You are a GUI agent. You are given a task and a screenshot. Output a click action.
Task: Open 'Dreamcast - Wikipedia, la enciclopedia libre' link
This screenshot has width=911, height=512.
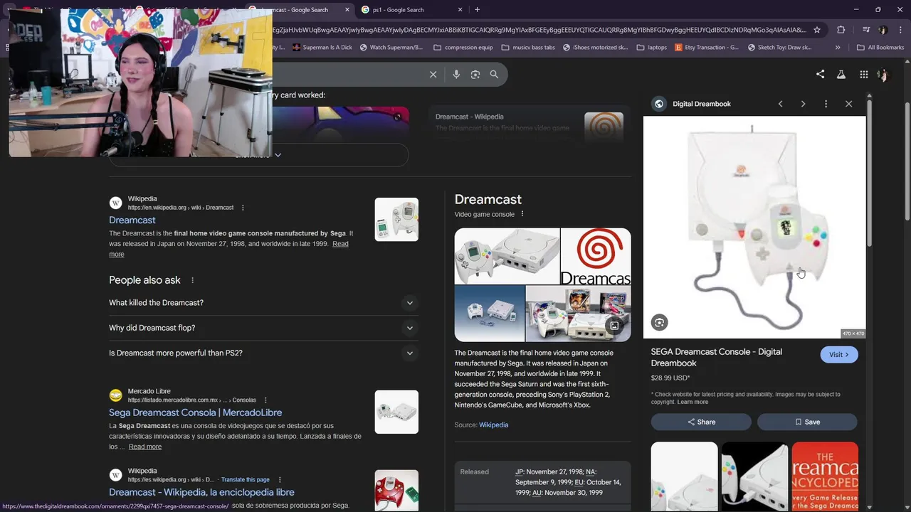pos(201,492)
